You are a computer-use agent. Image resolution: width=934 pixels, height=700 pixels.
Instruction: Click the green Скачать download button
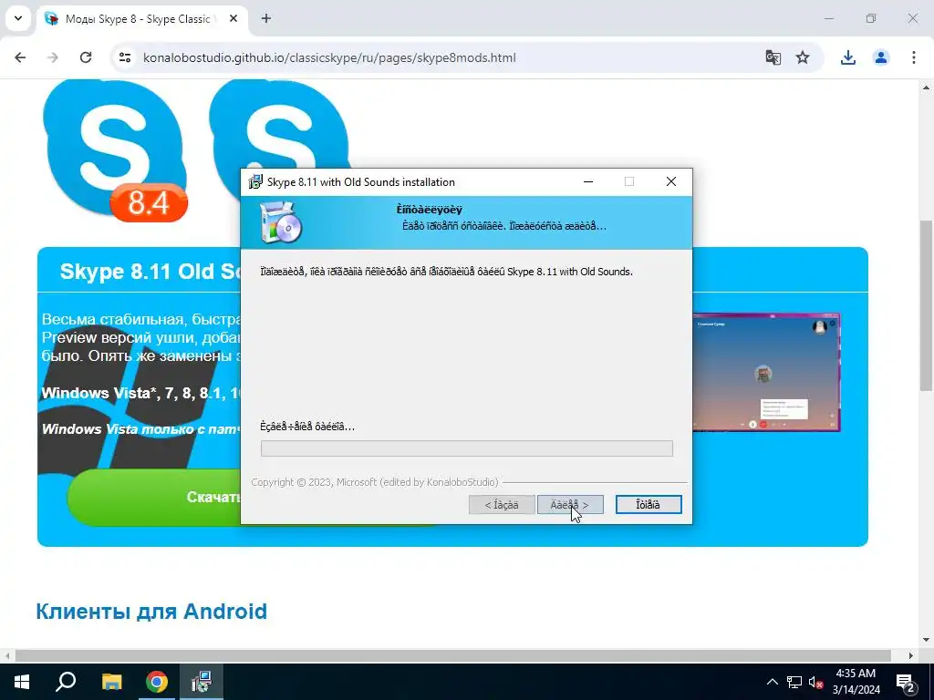(x=156, y=498)
